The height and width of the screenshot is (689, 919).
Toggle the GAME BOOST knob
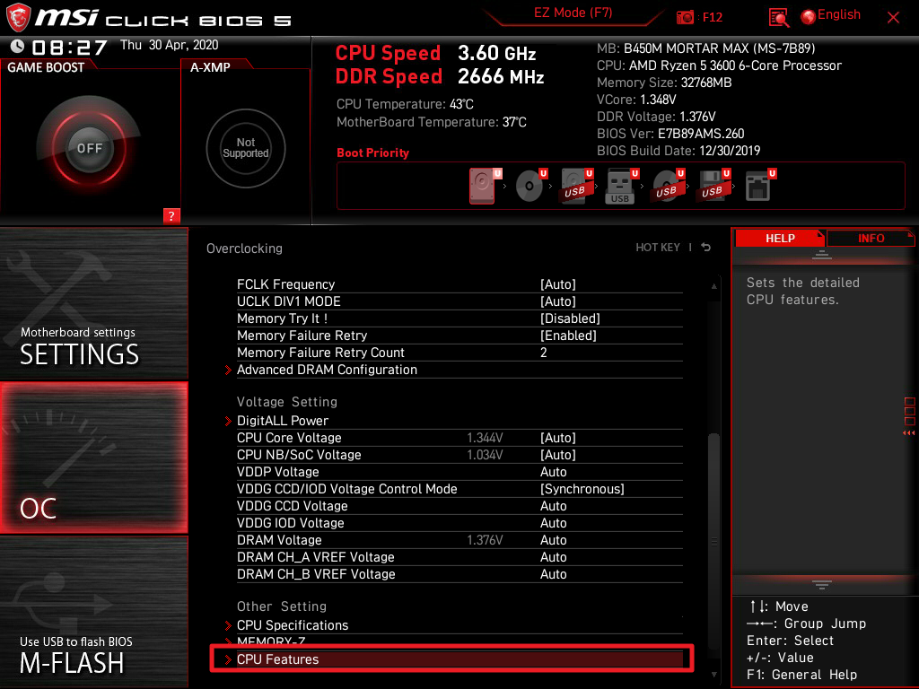pos(89,148)
